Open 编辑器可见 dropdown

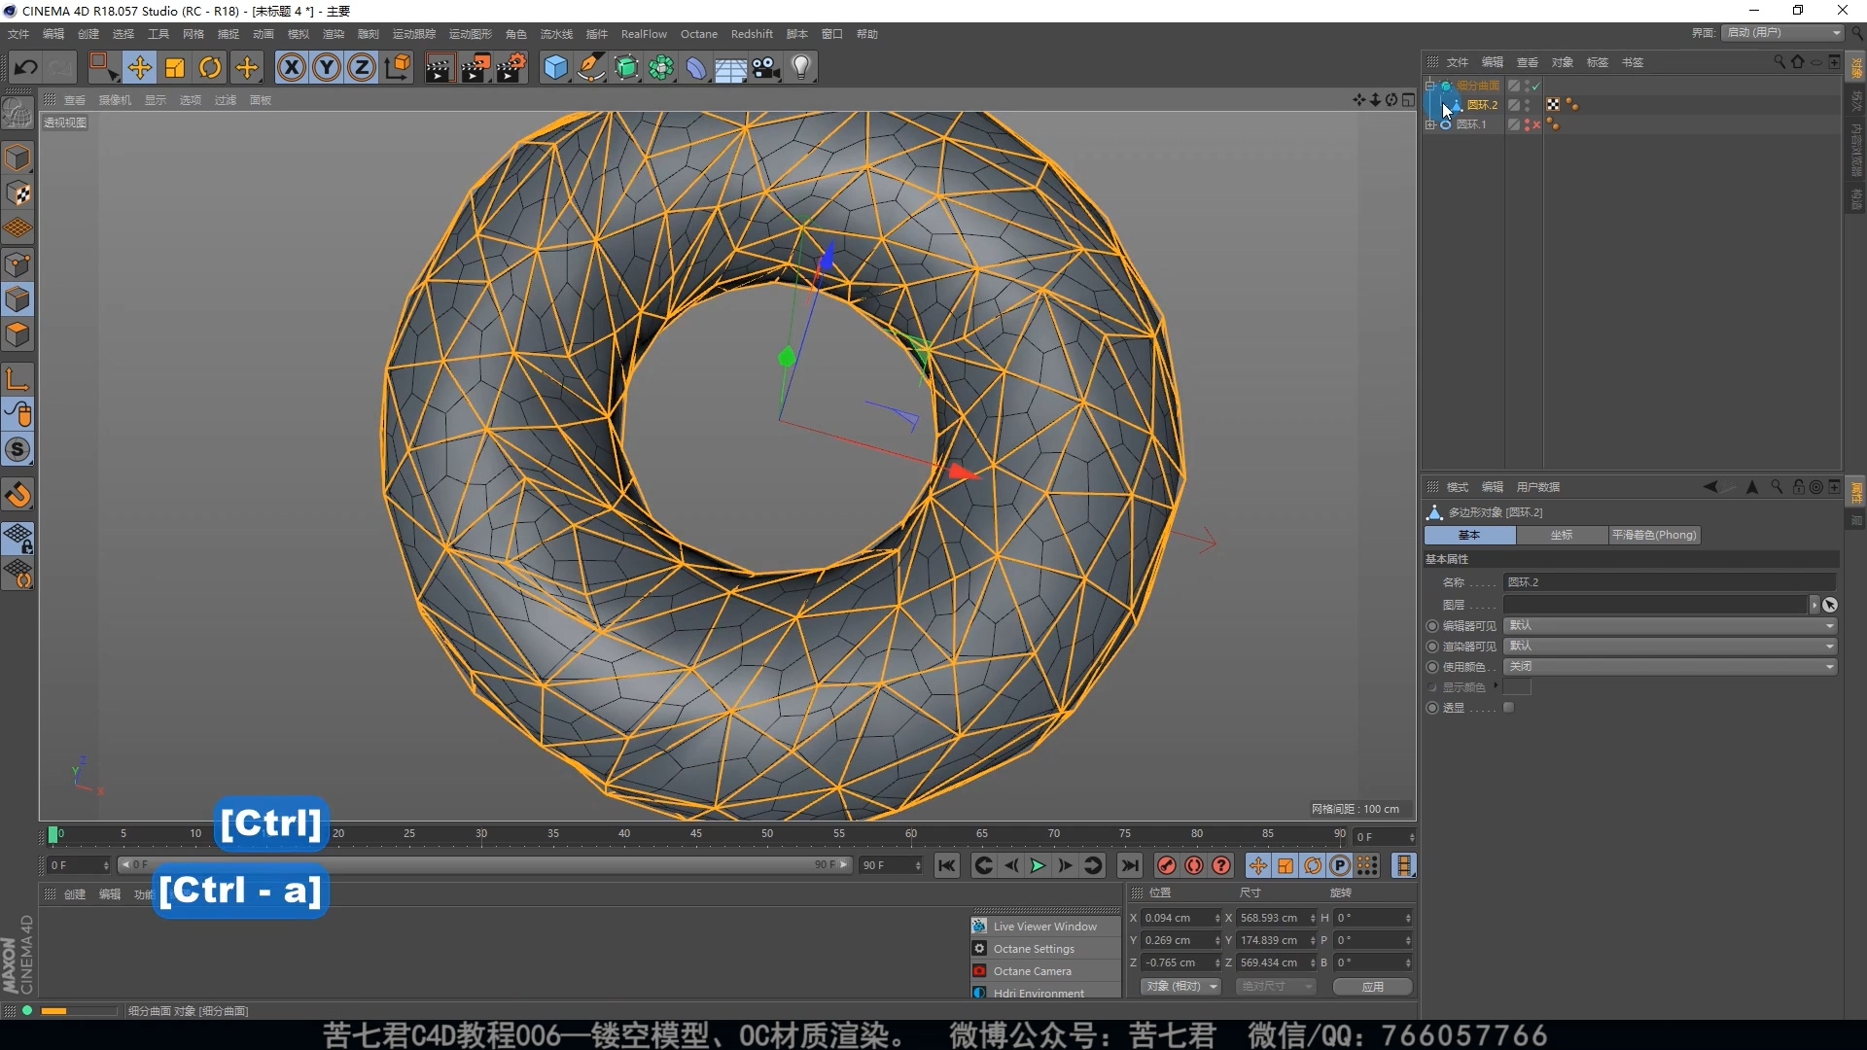[1671, 626]
